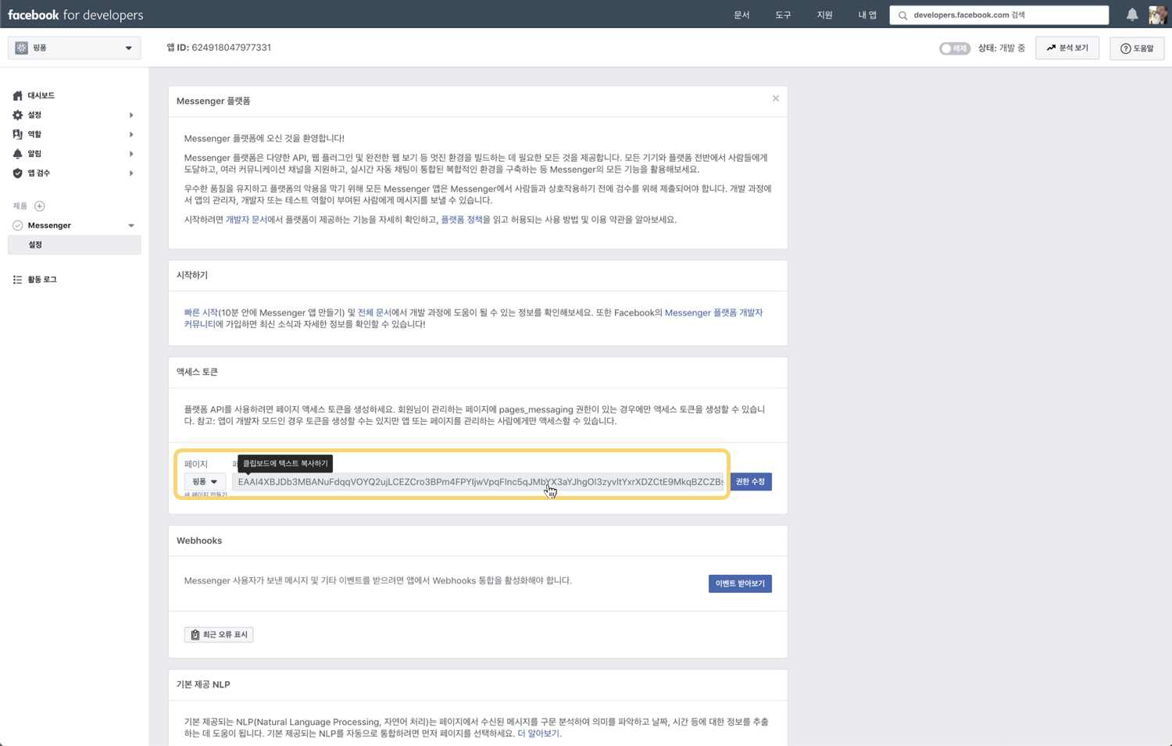The image size is (1172, 746).
Task: Open the user profile avatar
Action: 1158,15
